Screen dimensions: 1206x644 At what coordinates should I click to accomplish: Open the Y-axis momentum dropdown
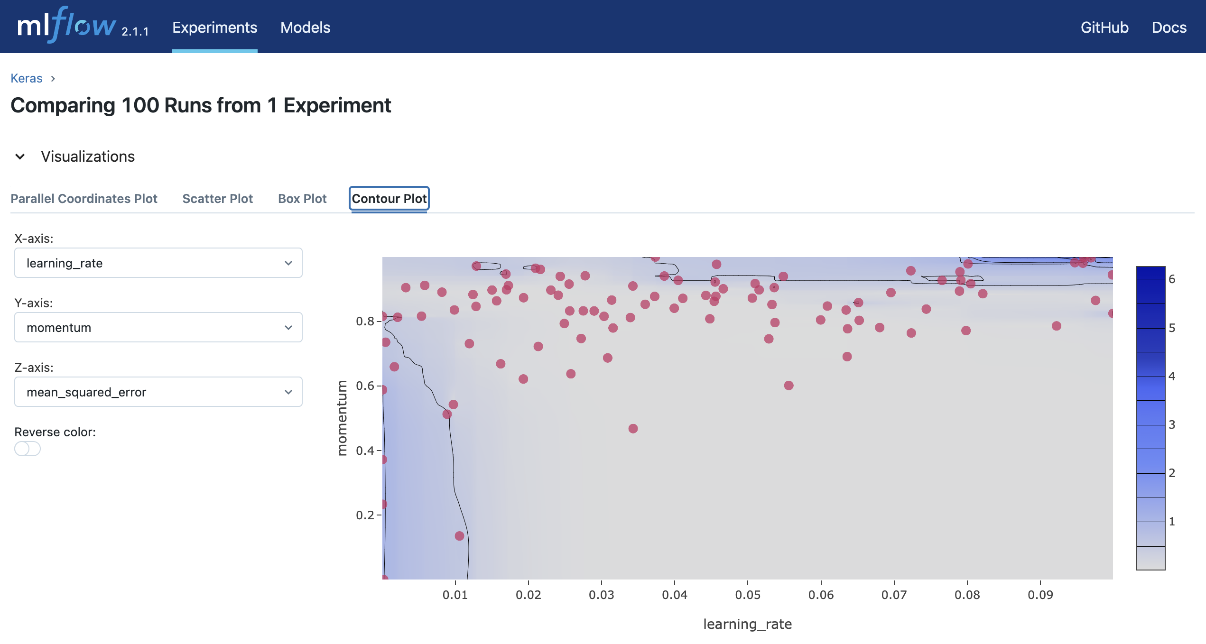coord(158,327)
